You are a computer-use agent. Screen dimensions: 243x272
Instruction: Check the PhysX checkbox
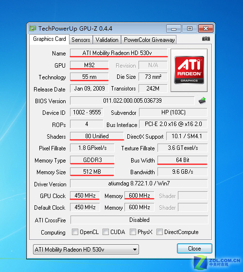(133, 232)
